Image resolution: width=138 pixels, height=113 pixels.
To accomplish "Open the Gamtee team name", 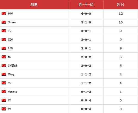I will coord(13,92).
